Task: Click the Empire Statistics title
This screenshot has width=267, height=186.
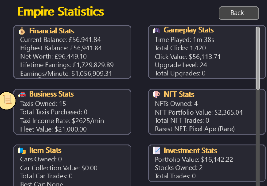Action: [61, 12]
